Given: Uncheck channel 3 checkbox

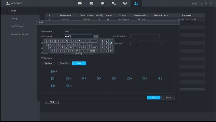Looking at the screenshot, I should click(x=83, y=79).
